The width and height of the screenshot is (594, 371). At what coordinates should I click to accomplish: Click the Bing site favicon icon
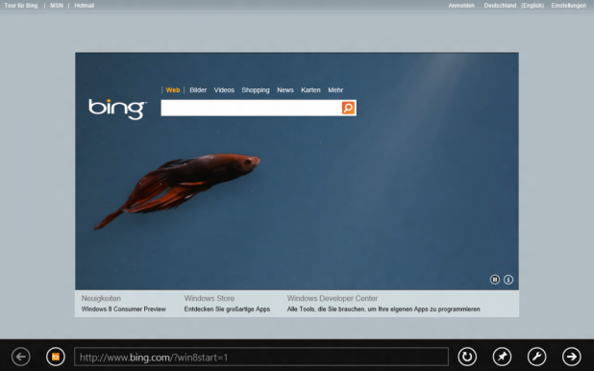click(56, 357)
